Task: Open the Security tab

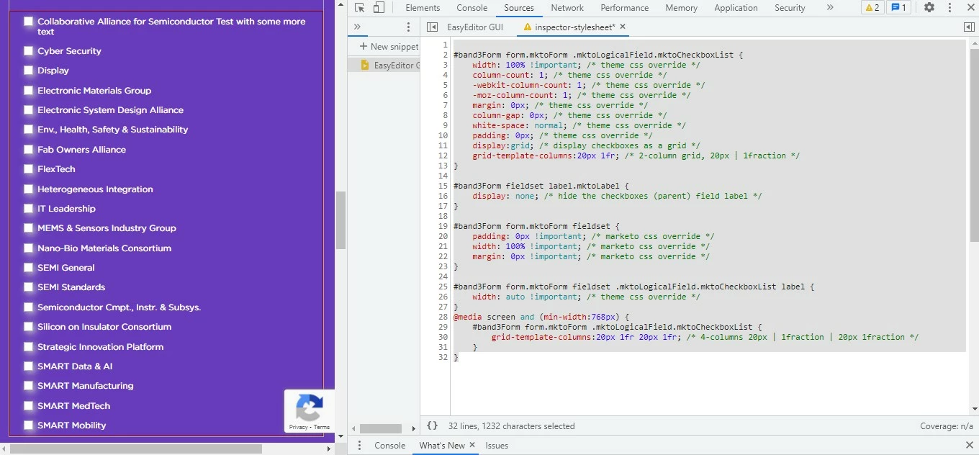Action: (790, 8)
